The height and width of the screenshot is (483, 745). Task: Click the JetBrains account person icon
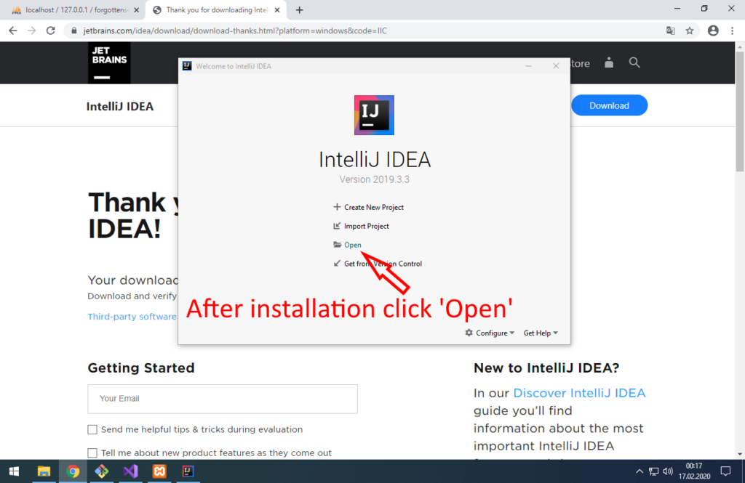pos(609,62)
